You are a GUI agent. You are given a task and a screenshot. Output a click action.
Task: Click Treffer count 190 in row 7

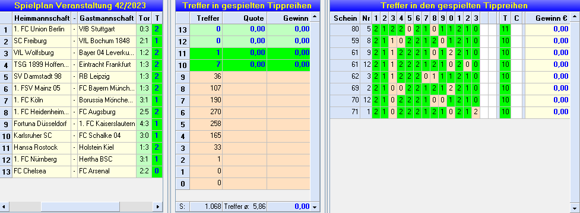click(x=206, y=100)
